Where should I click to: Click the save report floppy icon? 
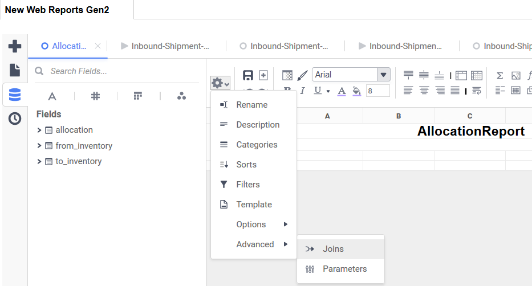(248, 75)
